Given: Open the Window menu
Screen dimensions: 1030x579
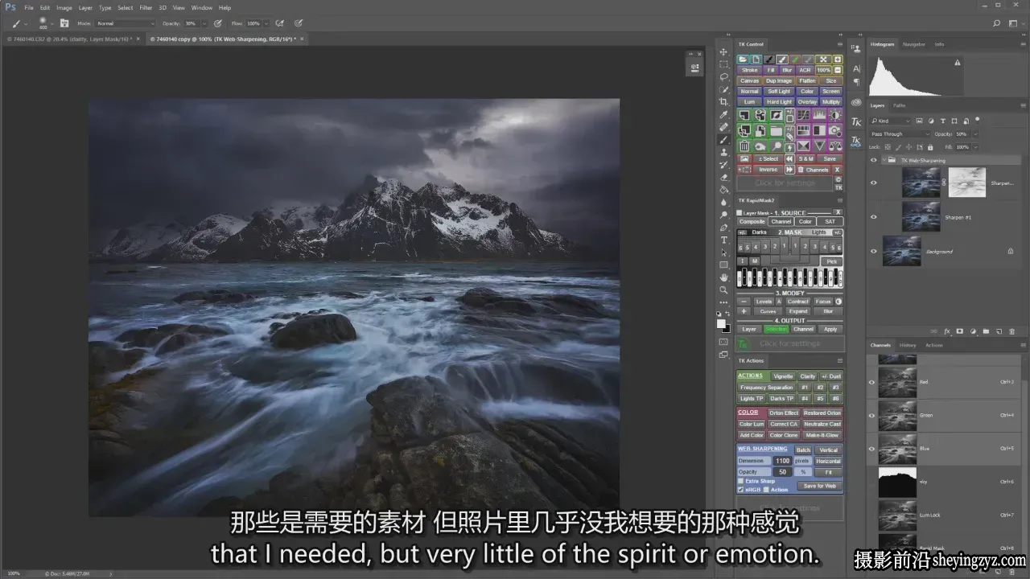Looking at the screenshot, I should (x=202, y=7).
